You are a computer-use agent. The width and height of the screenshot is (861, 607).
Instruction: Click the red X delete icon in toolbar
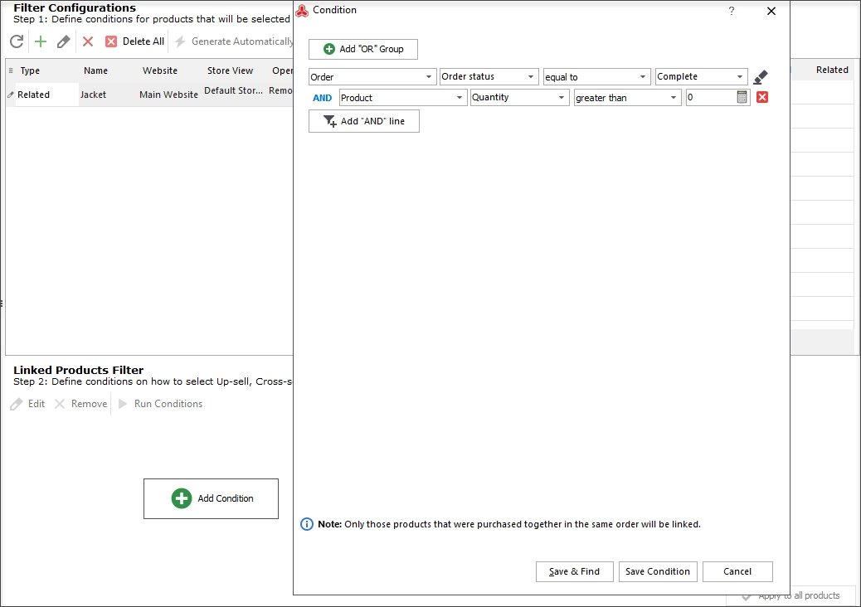[x=88, y=41]
